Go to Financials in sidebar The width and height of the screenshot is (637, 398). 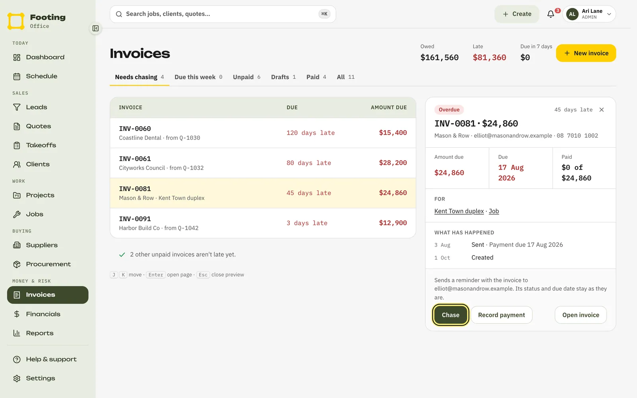pos(48,314)
